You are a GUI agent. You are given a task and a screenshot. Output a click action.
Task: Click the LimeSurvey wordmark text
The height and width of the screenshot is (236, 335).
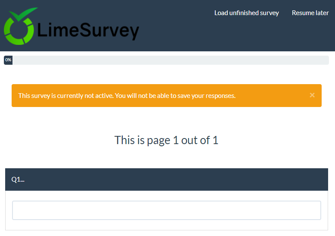(88, 31)
